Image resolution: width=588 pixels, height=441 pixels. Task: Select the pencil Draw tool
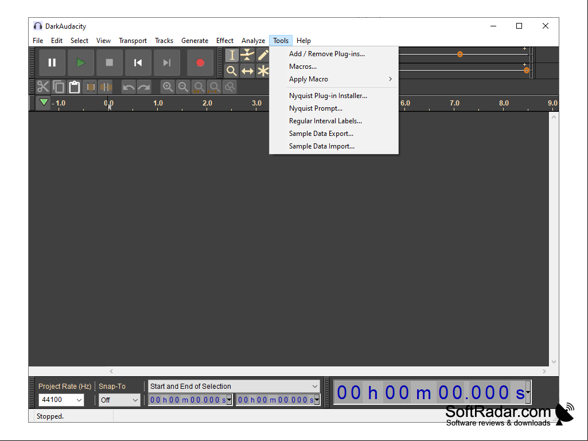pyautogui.click(x=263, y=54)
